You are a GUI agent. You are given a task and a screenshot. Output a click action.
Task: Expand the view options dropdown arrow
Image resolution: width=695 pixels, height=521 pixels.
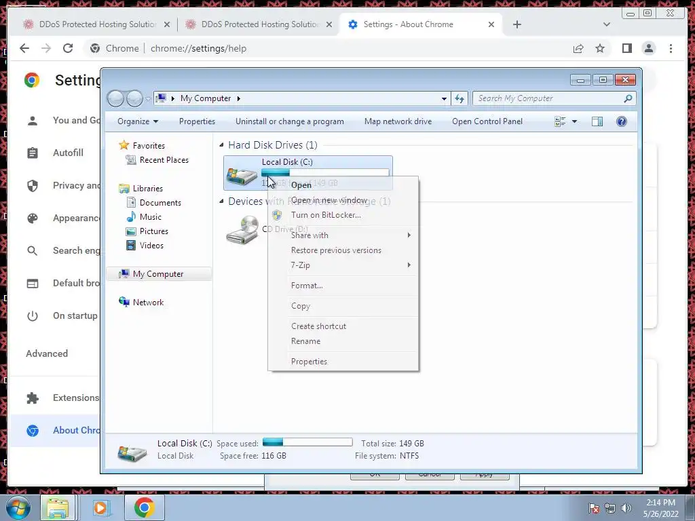click(574, 121)
